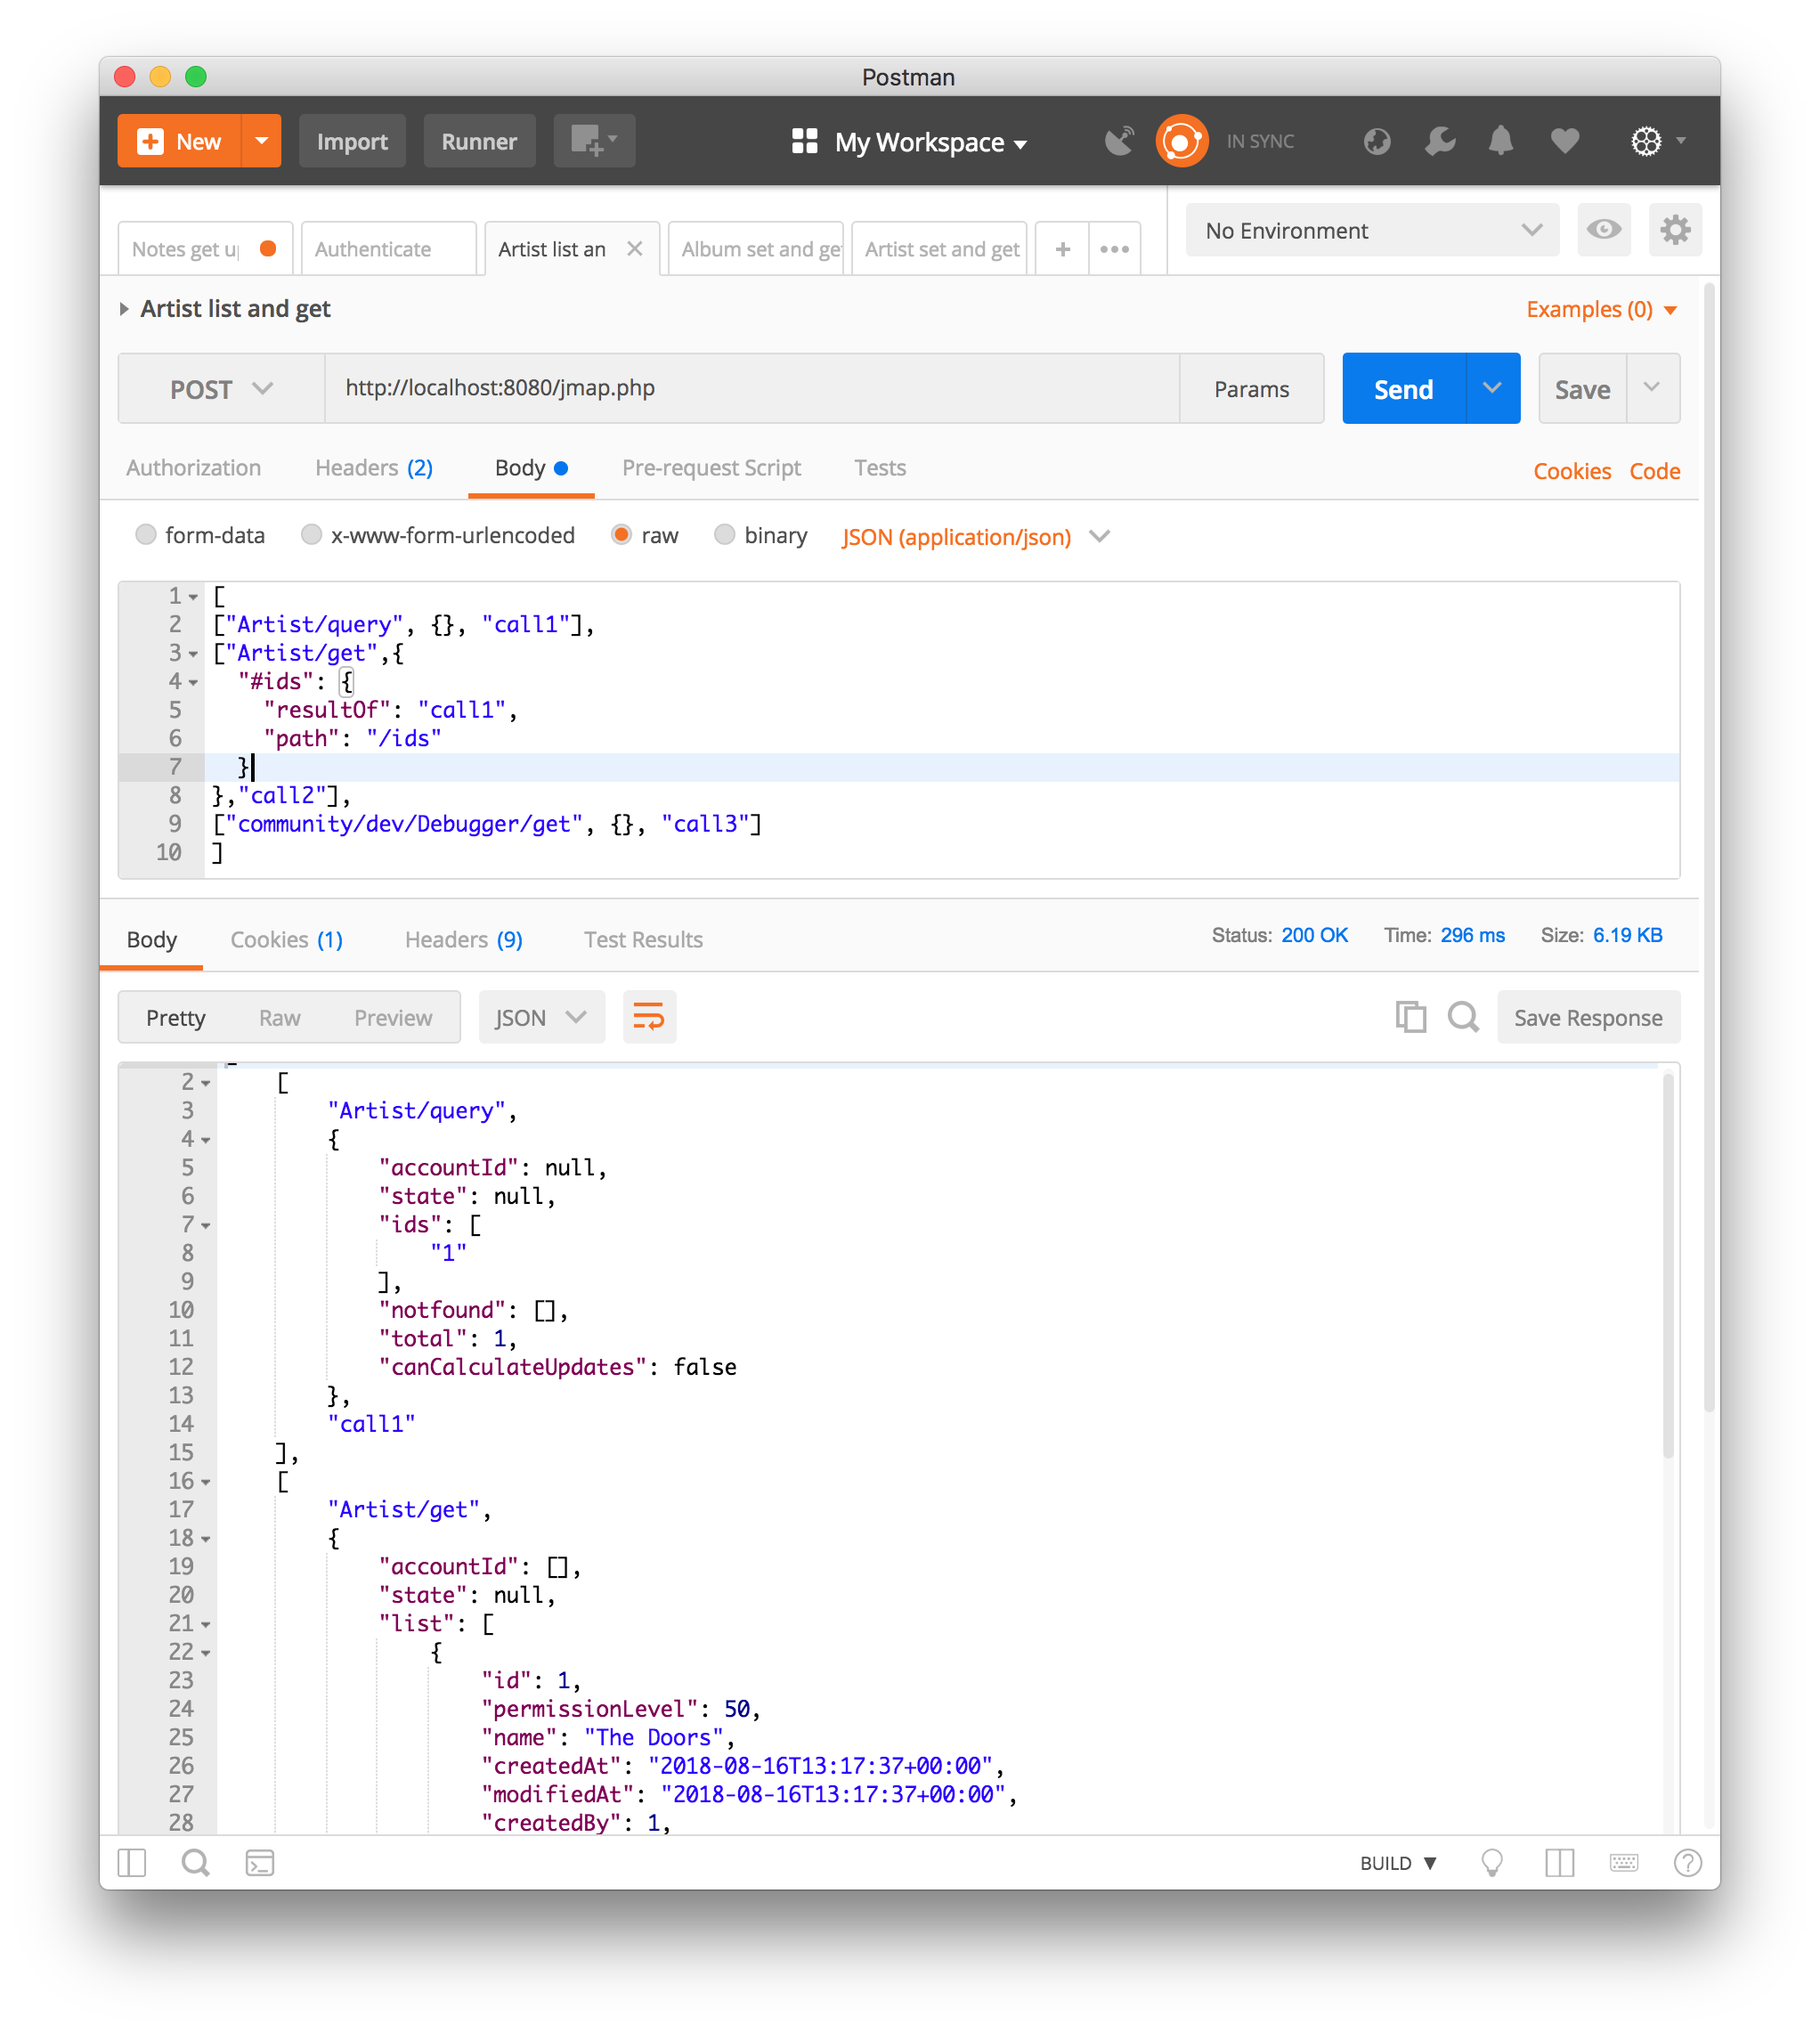Switch response view to Preview
Image resolution: width=1820 pixels, height=2032 pixels.
point(393,1018)
